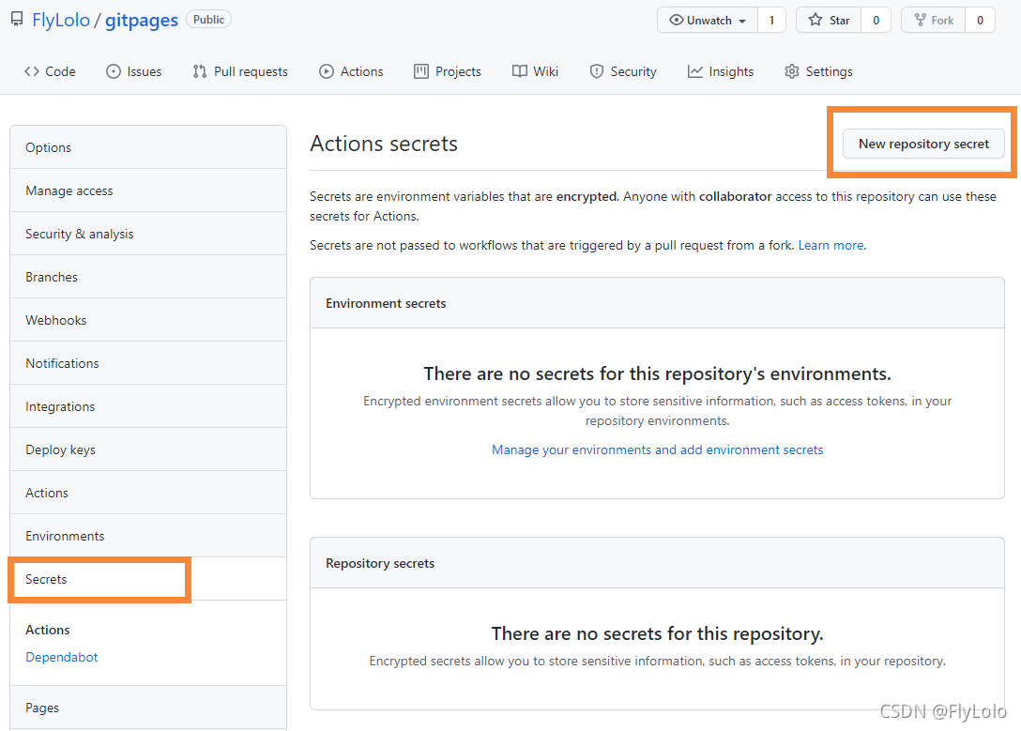This screenshot has width=1021, height=731.
Task: Open Security & analysis settings
Action: pyautogui.click(x=148, y=234)
